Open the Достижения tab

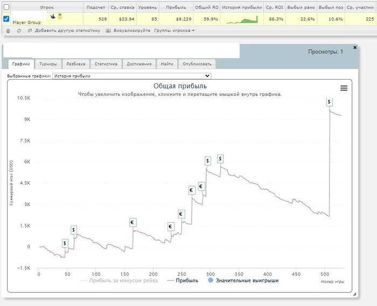click(x=139, y=64)
